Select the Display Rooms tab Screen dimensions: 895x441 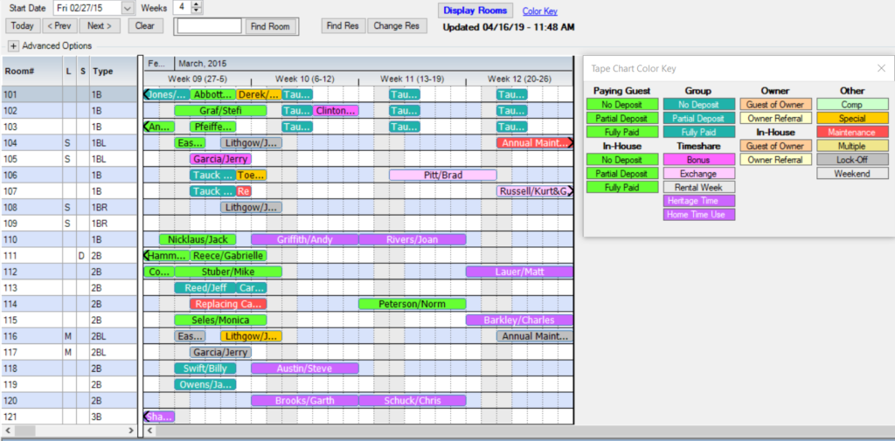[x=475, y=11]
